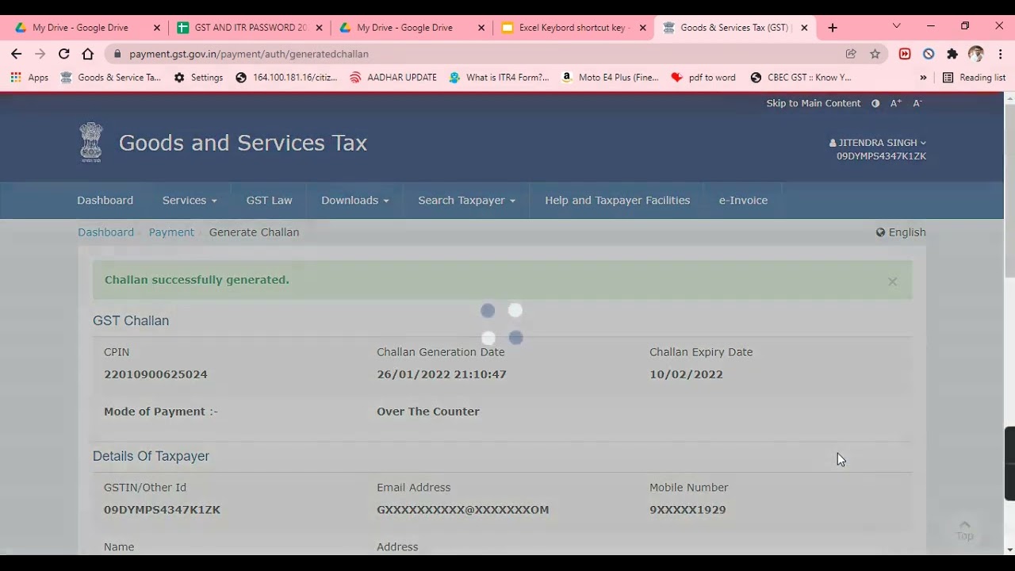The height and width of the screenshot is (571, 1015).
Task: Select challan expiry date 10/02/2022
Action: (x=686, y=374)
